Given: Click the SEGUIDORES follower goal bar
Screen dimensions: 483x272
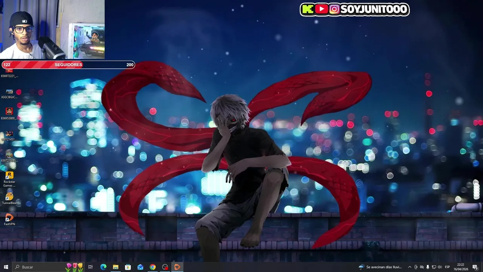Looking at the screenshot, I should pyautogui.click(x=68, y=65).
